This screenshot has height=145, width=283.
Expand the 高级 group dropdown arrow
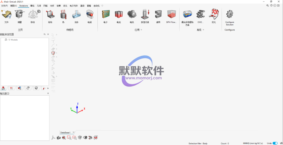coord(203,30)
